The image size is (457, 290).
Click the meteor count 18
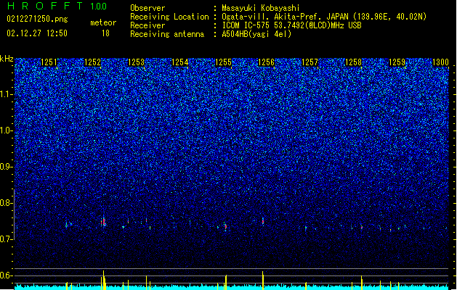pyautogui.click(x=105, y=33)
